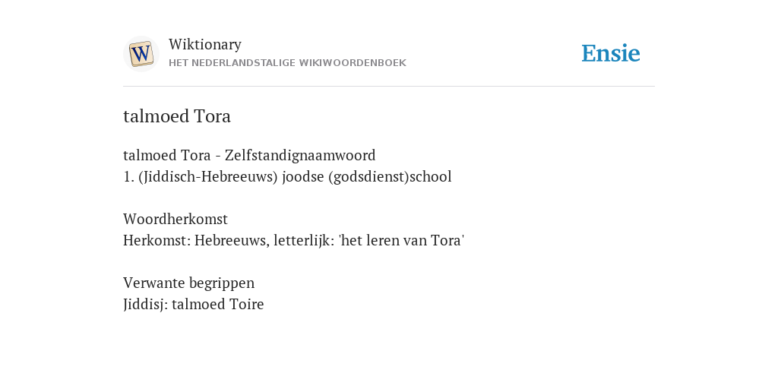778x389 pixels.
Task: Click the 'Woordherkomst' section label
Action: coord(176,219)
